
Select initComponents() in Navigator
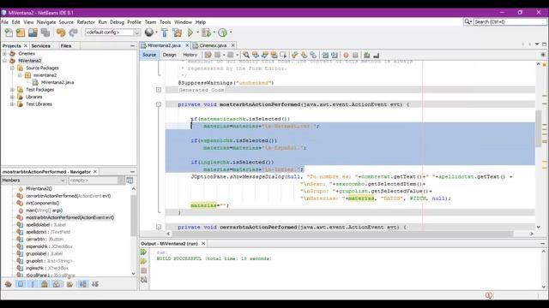click(x=42, y=204)
